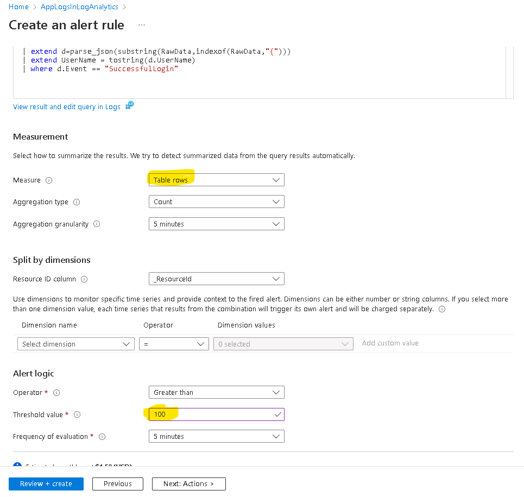Click the Next: Actions button
The image size is (524, 497).
tap(188, 484)
